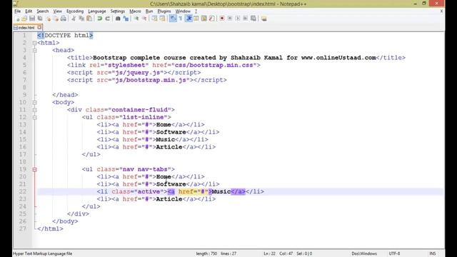Click the New file toolbar icon
The height and width of the screenshot is (257, 457).
pyautogui.click(x=17, y=19)
